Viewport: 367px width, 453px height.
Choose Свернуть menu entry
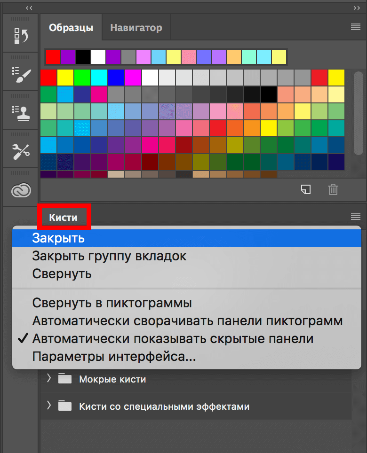(x=187, y=274)
